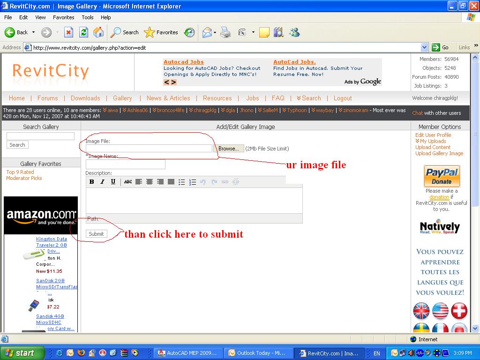Click the Redo icon in editor

(214, 182)
